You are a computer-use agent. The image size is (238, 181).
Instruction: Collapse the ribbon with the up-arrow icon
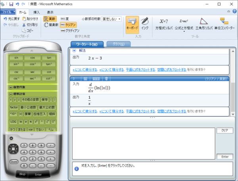click(228, 12)
